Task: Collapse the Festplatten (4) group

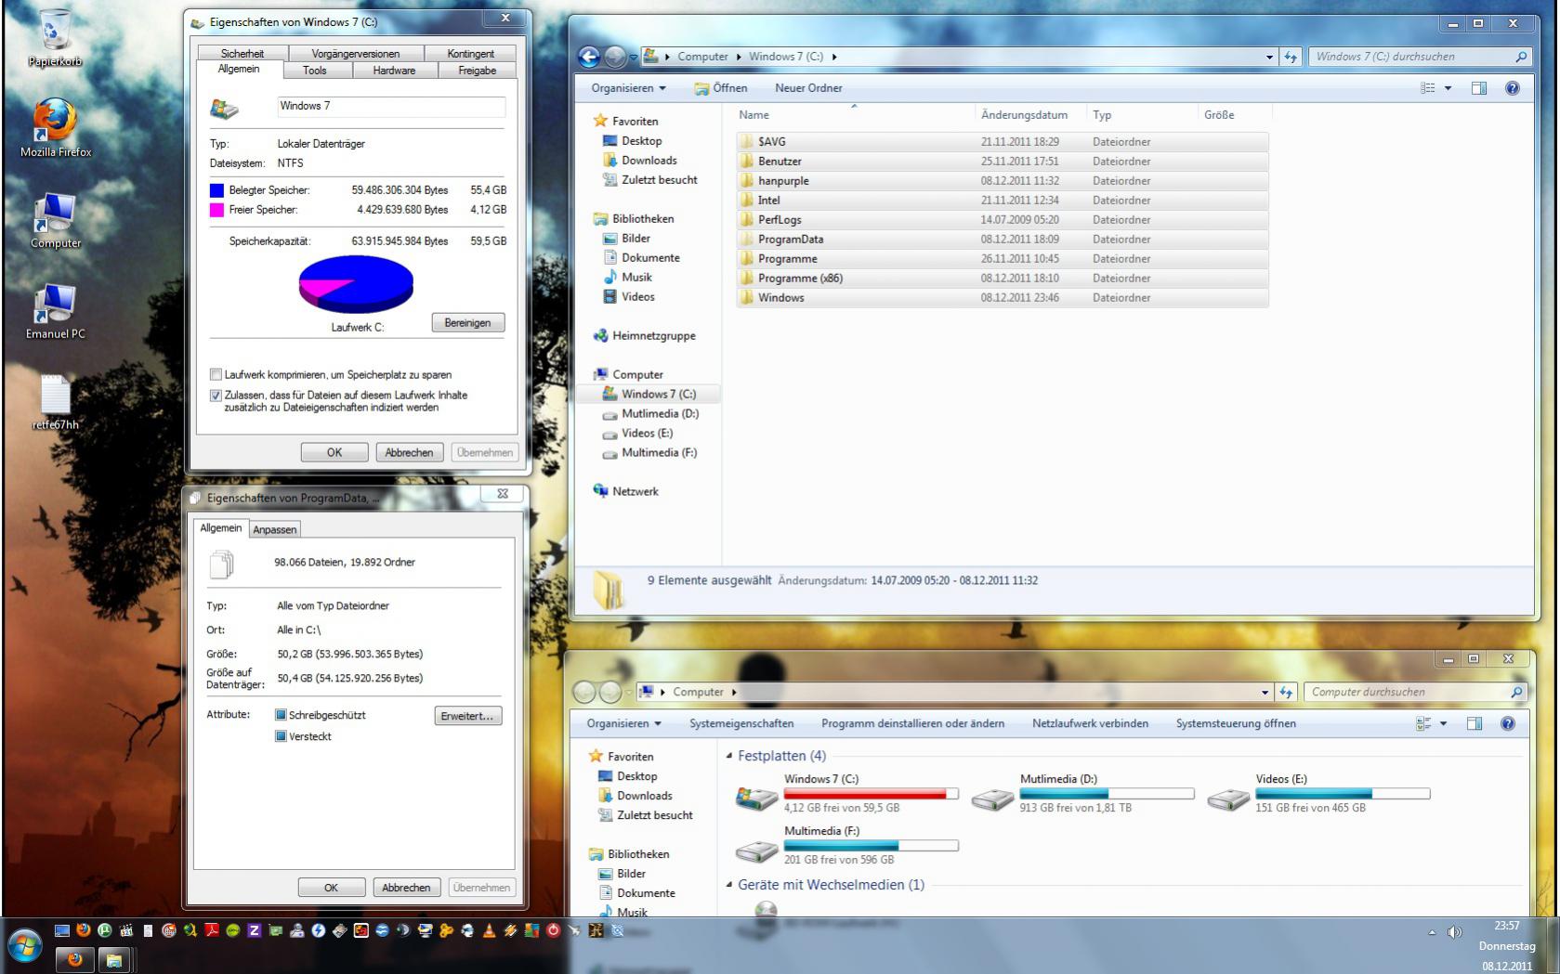Action: point(729,756)
